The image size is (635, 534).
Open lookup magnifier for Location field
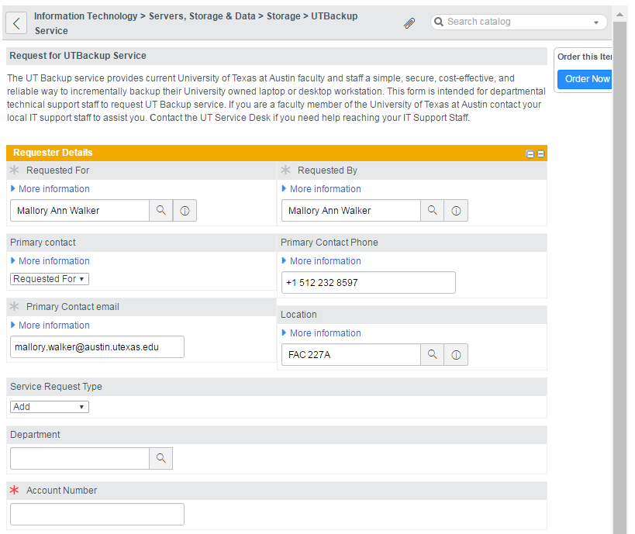[433, 355]
